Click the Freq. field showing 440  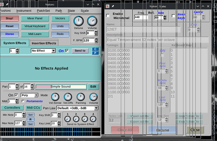141,17
